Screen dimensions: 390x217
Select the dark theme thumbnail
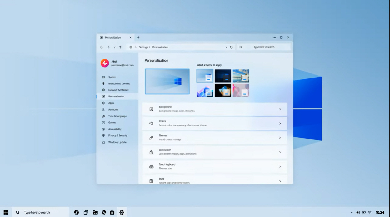pos(223,75)
